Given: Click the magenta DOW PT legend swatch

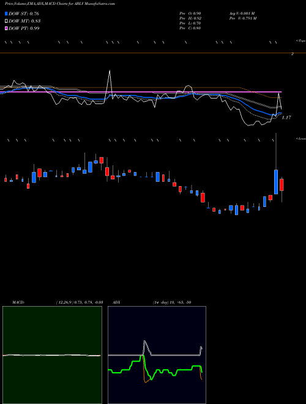Looking at the screenshot, I should pyautogui.click(x=6, y=28).
